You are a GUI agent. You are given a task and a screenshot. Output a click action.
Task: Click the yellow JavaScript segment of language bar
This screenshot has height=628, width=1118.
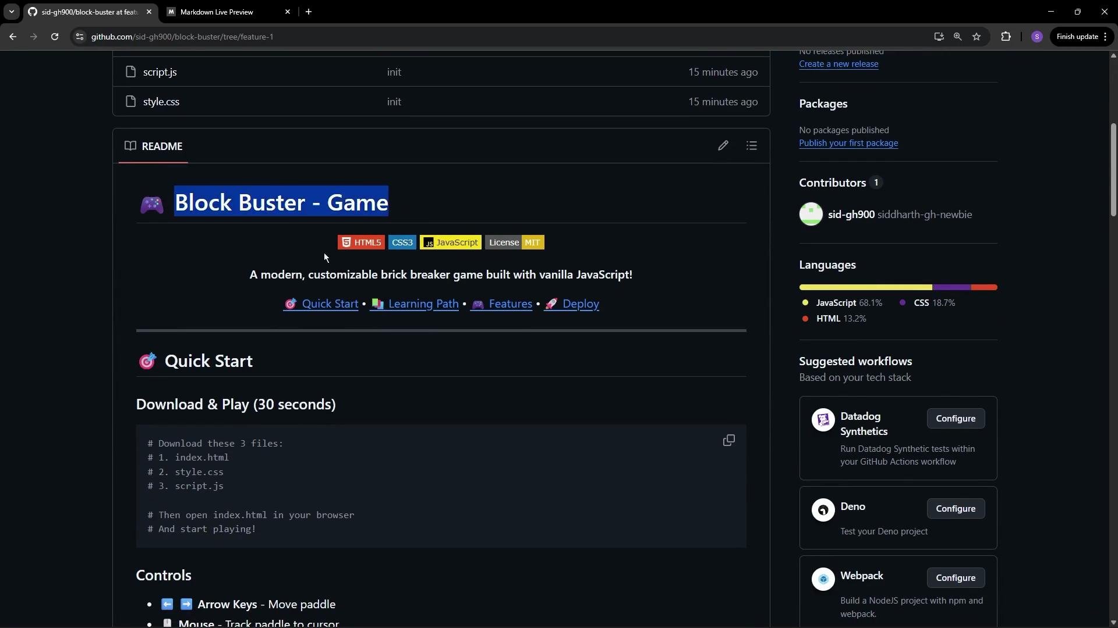click(x=865, y=287)
